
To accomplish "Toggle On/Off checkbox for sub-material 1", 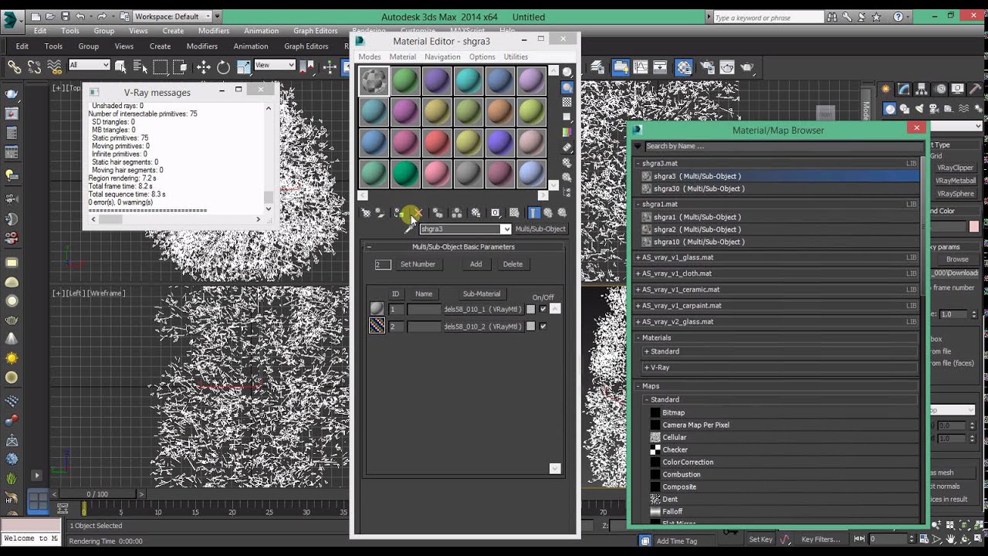I will (x=543, y=309).
